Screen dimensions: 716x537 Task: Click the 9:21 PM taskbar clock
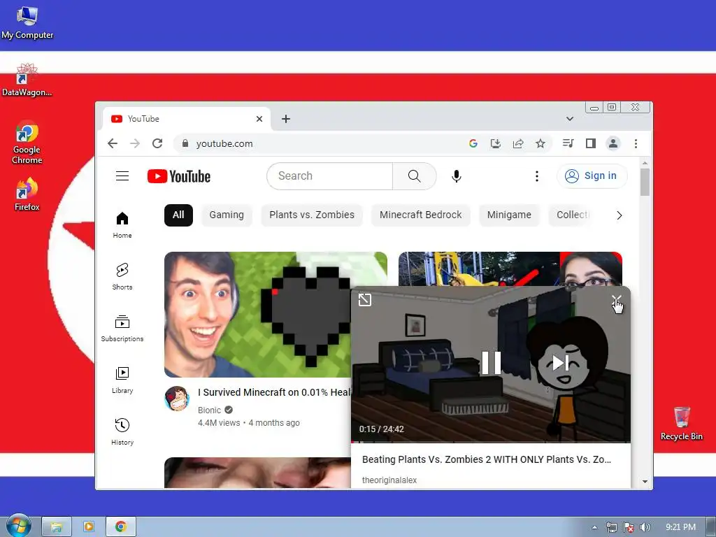coord(680,527)
